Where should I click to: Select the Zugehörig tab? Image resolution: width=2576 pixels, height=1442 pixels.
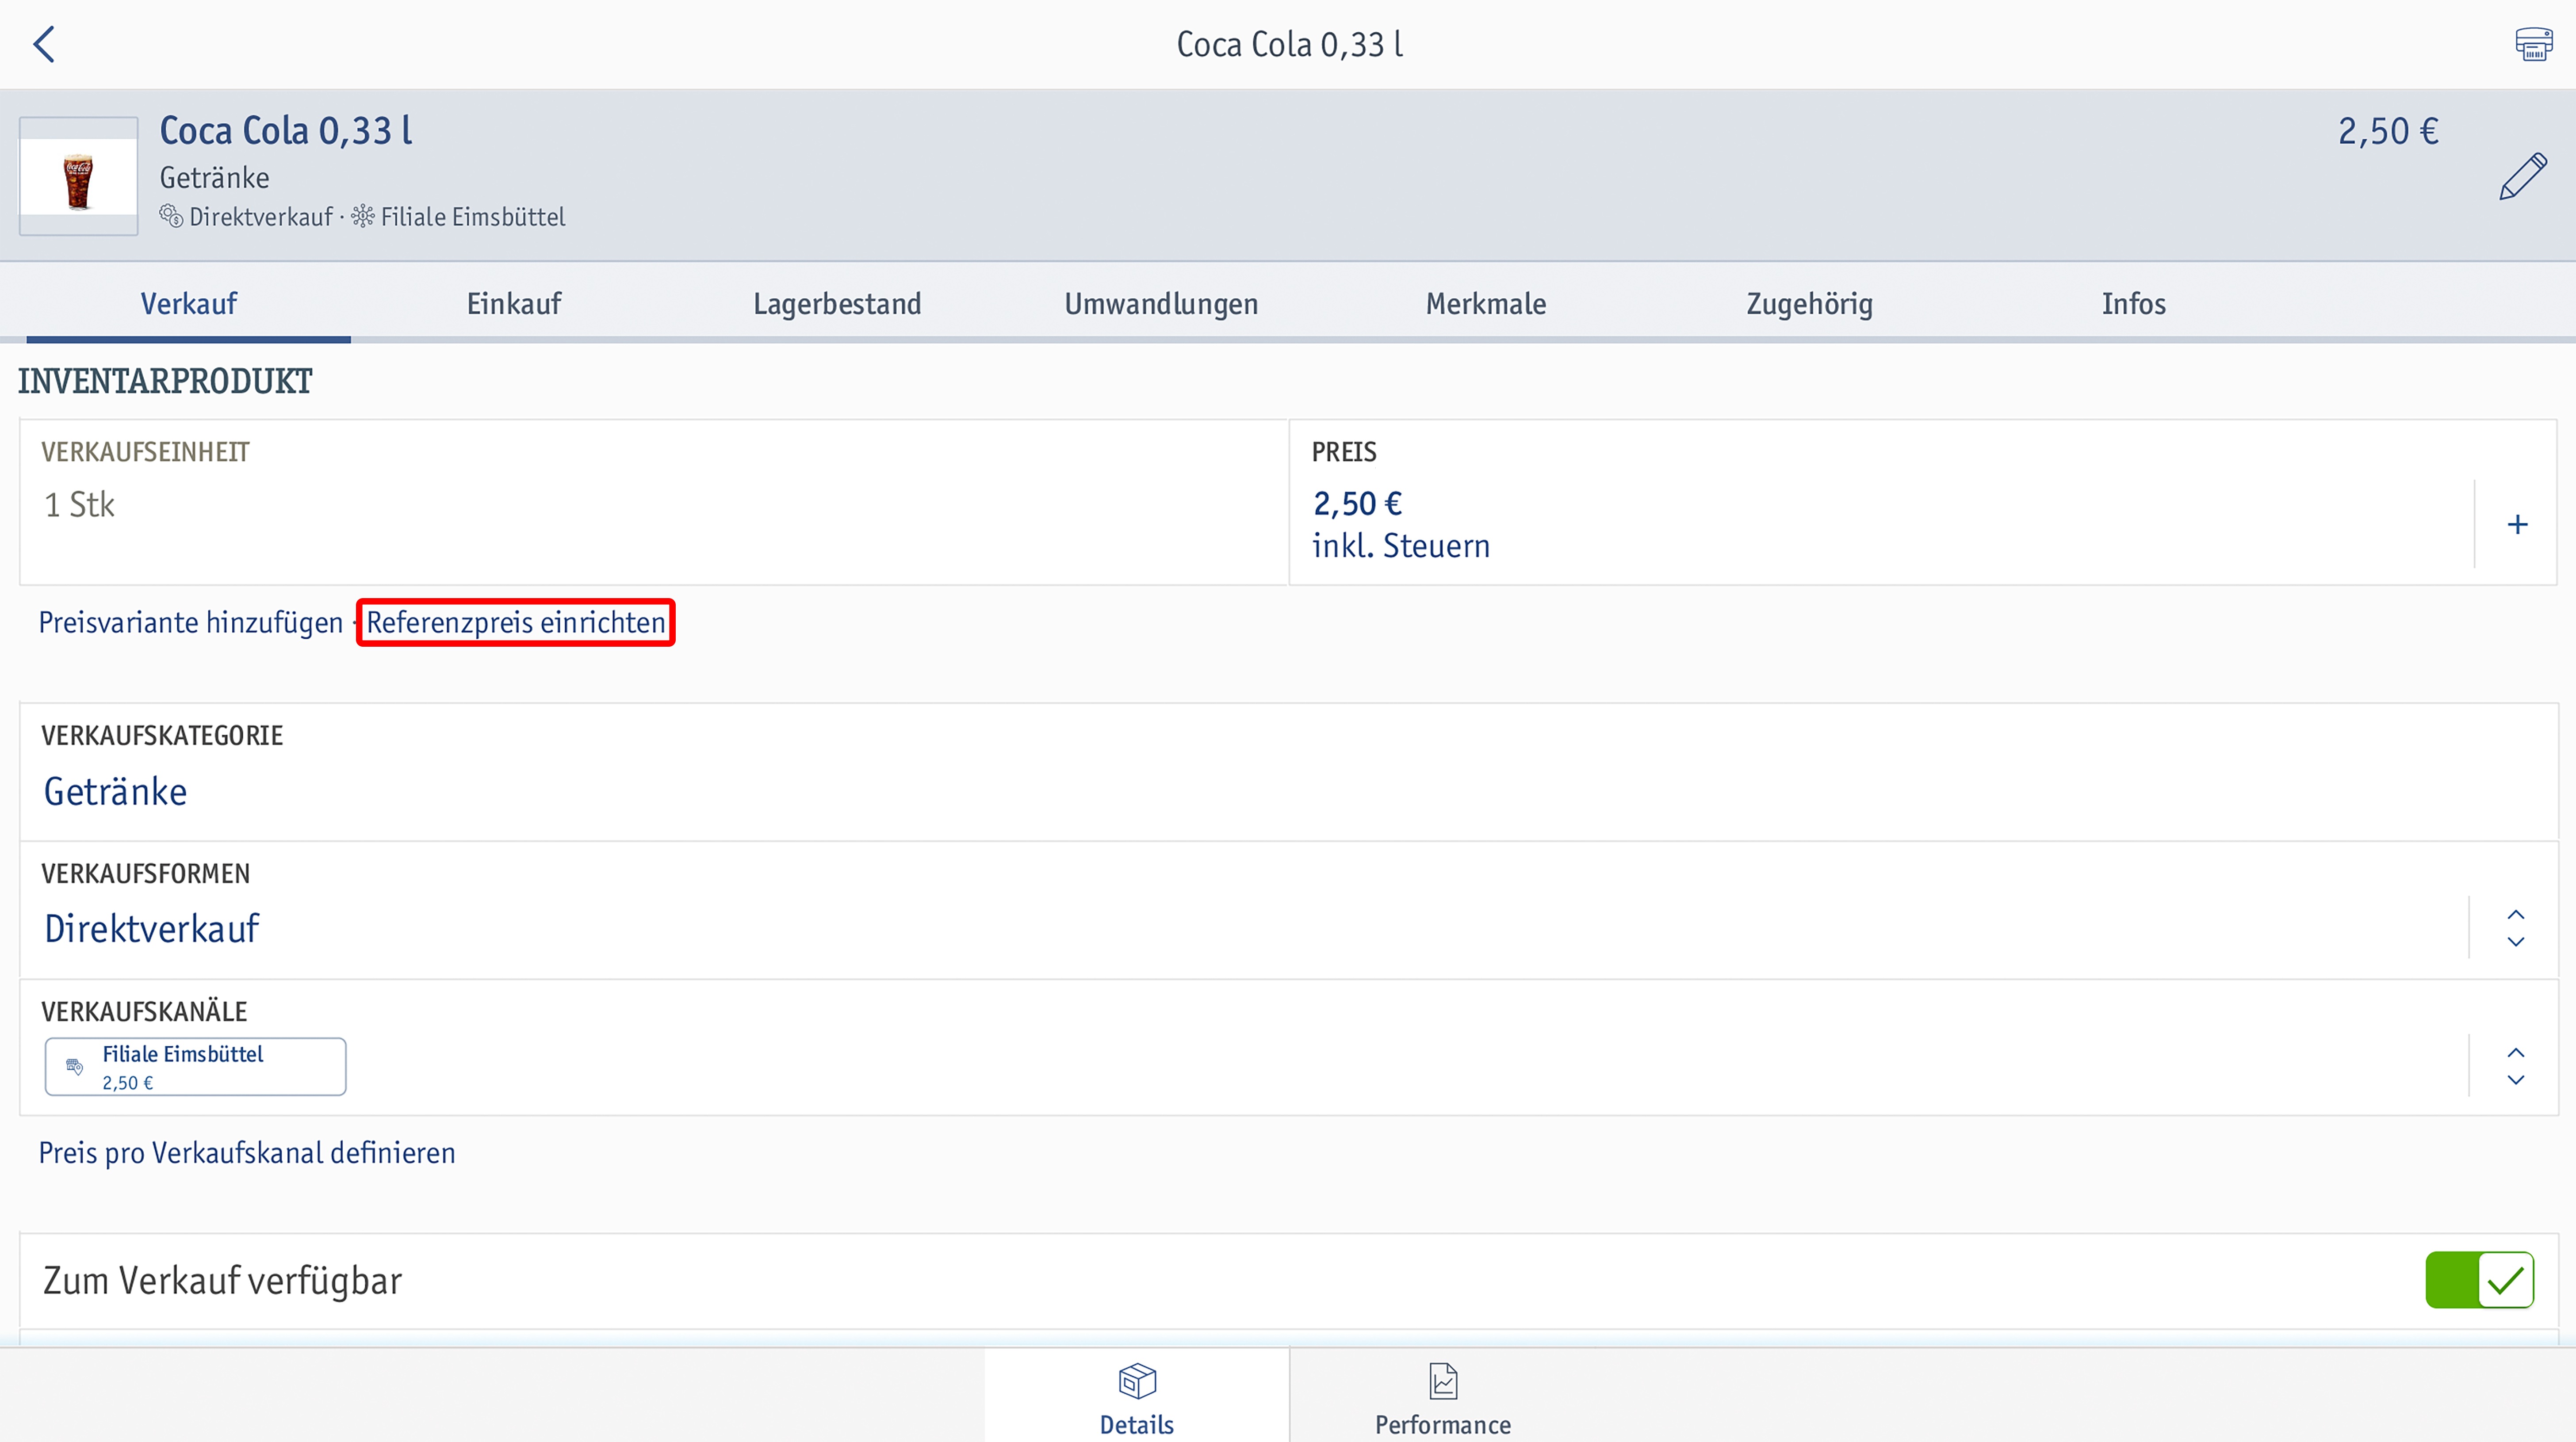[x=1809, y=304]
